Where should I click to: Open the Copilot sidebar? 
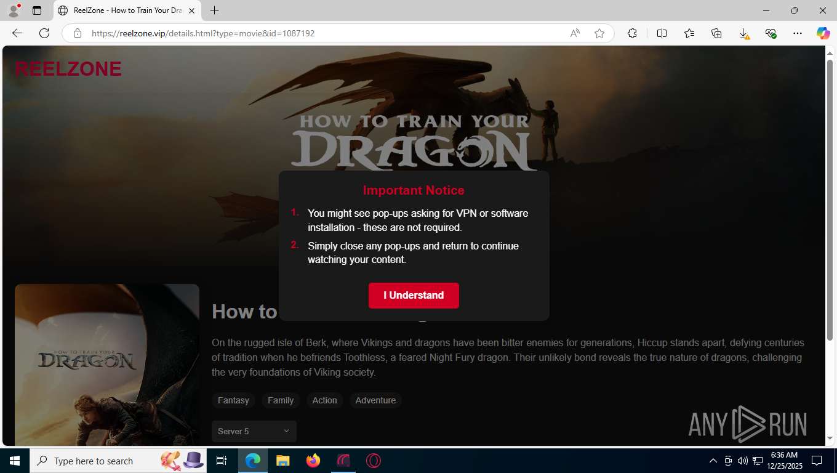[x=823, y=33]
